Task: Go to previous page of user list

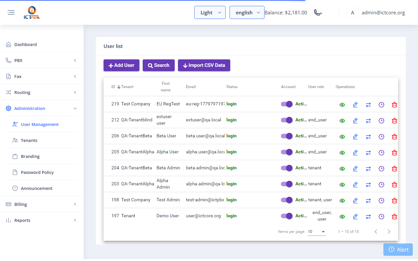Action: (x=376, y=232)
